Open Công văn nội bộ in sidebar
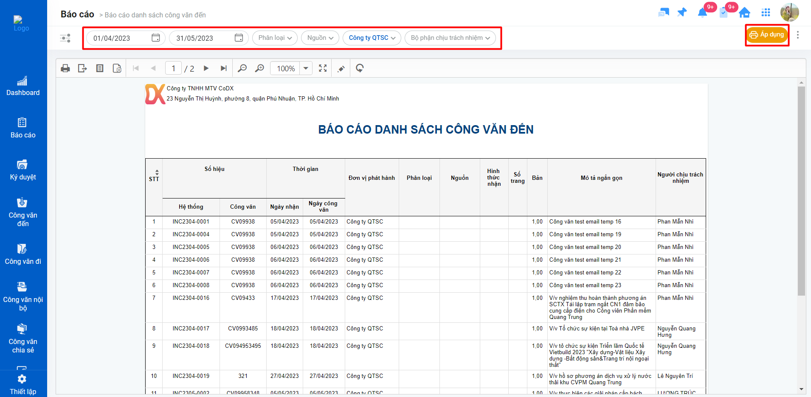Viewport: 811px width, 397px height. (x=23, y=296)
